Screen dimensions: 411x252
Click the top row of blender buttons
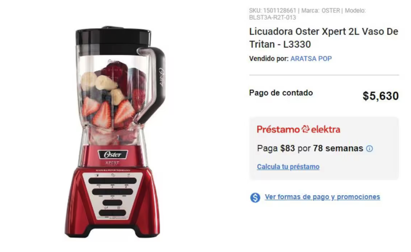coord(112,181)
